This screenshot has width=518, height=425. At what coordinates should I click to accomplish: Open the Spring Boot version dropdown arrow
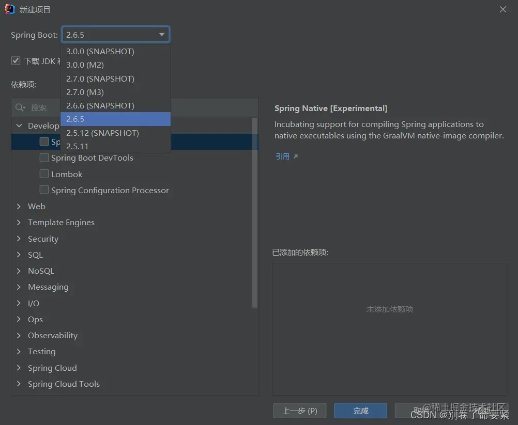tap(162, 34)
